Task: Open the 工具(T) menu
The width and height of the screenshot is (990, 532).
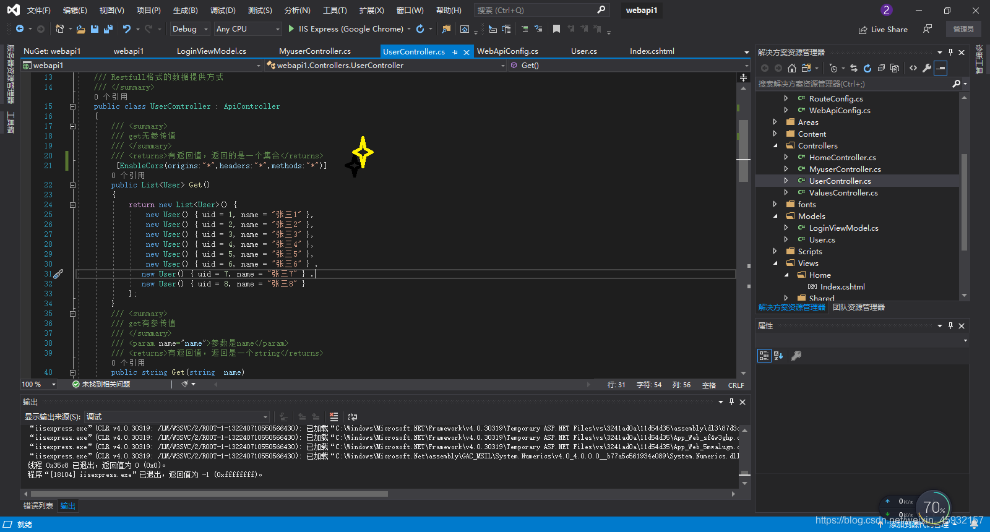Action: click(335, 11)
